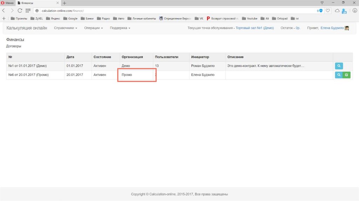
Task: Open Speed Dial grid icon
Action: click(x=28, y=11)
